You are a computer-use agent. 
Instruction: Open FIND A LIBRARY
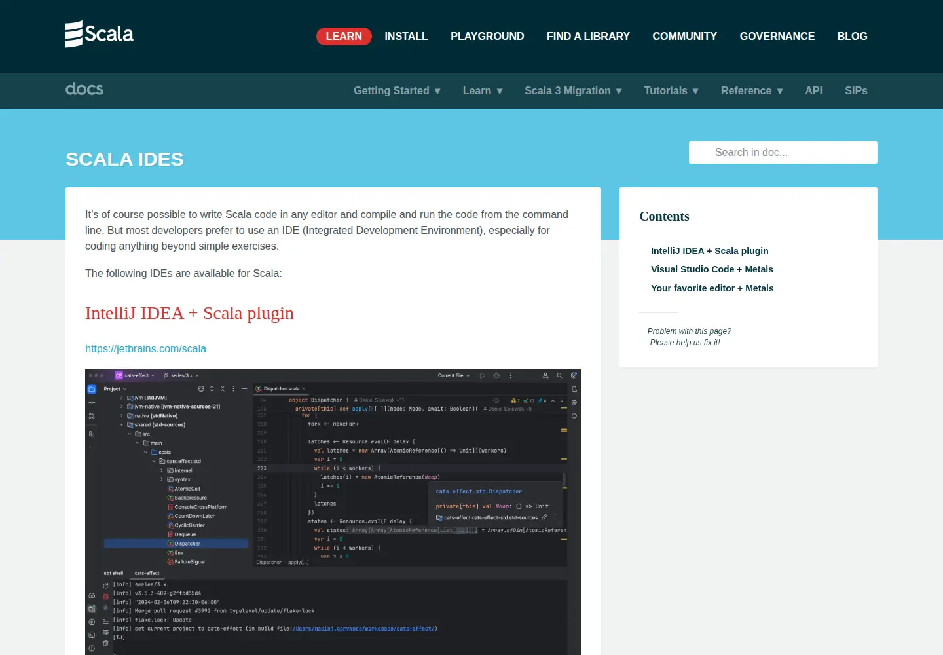[x=588, y=36]
